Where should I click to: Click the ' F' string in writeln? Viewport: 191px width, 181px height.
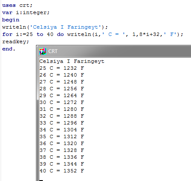[x=171, y=34]
